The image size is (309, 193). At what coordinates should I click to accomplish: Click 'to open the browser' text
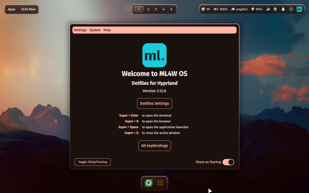pos(156,121)
